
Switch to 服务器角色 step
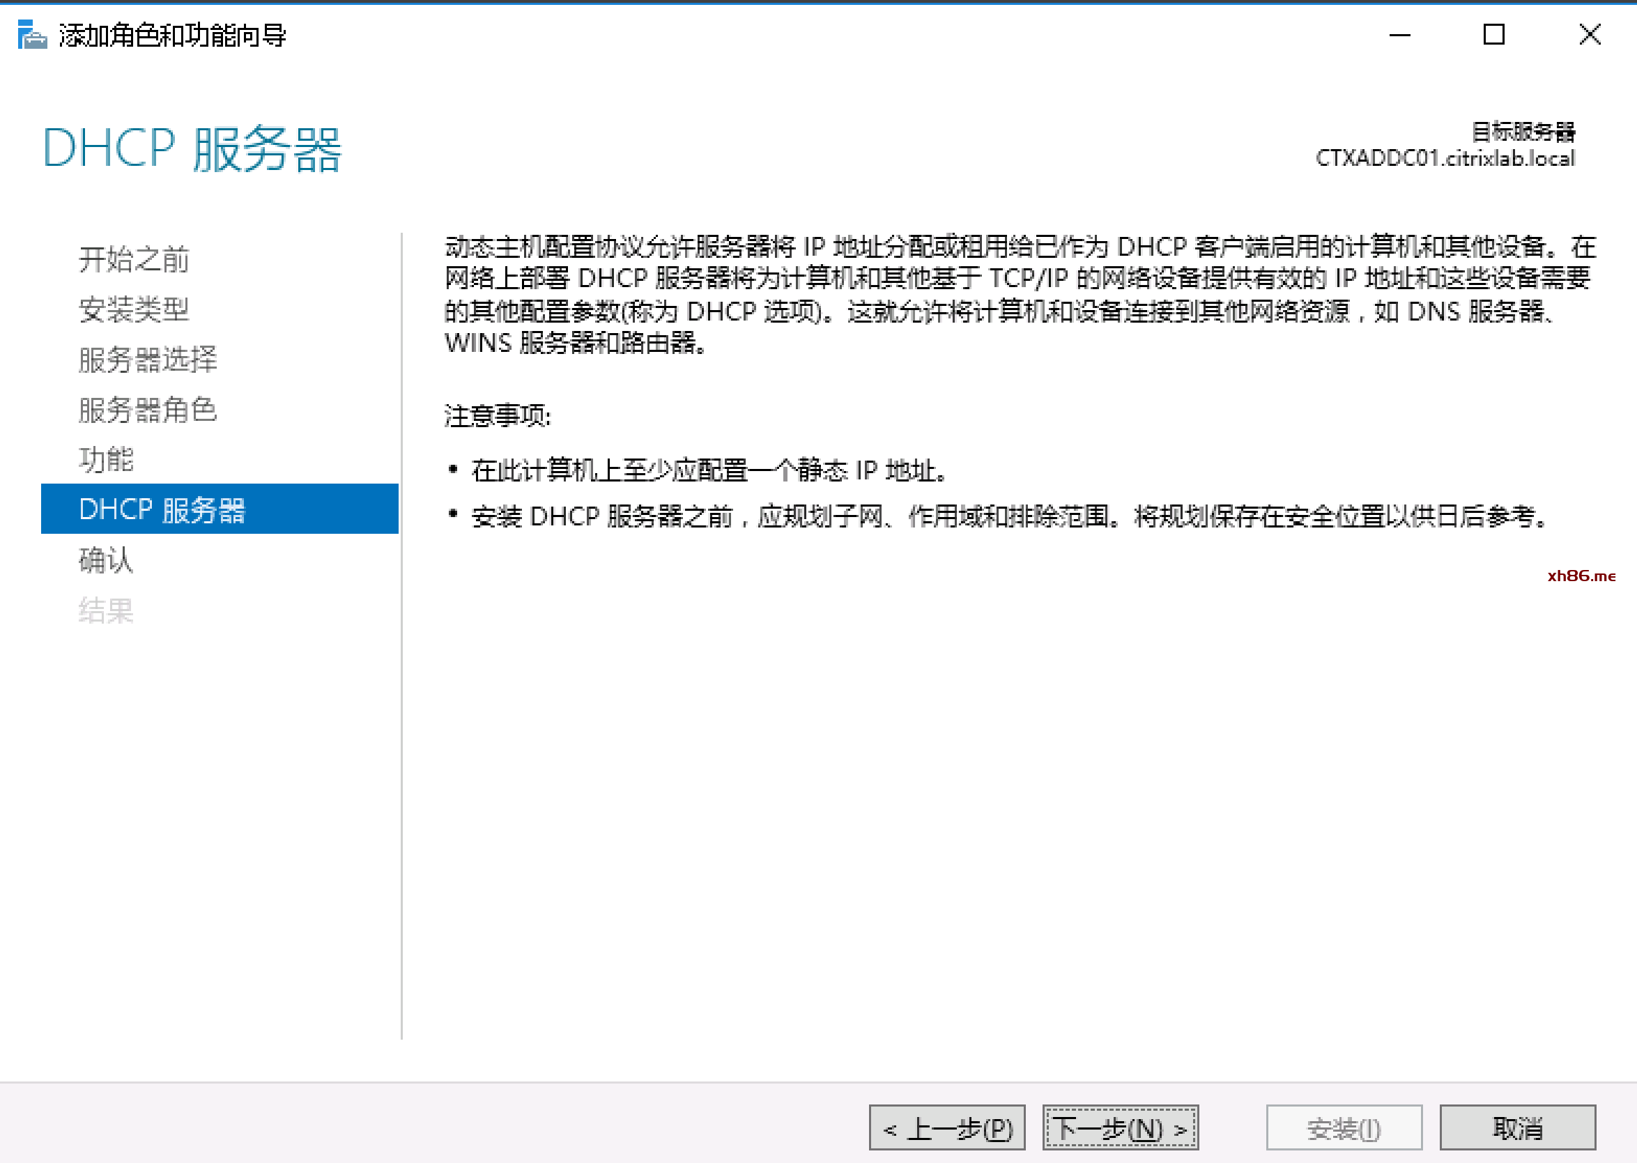pos(148,410)
